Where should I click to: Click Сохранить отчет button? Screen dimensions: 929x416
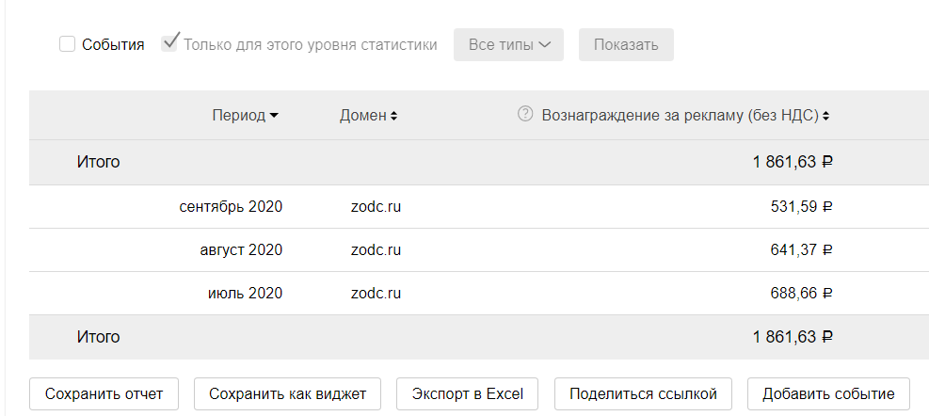coord(104,393)
